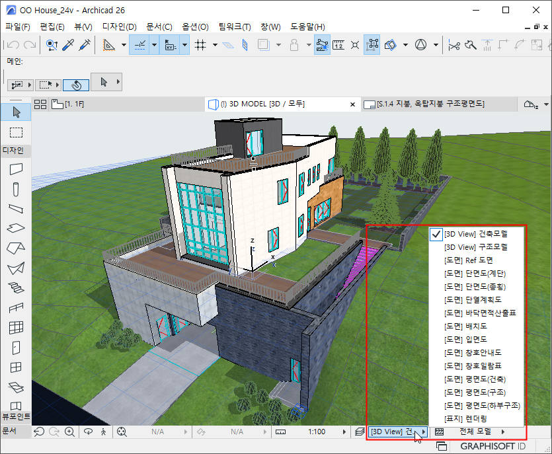Choose the Column tool
The height and width of the screenshot is (454, 552).
tap(16, 189)
